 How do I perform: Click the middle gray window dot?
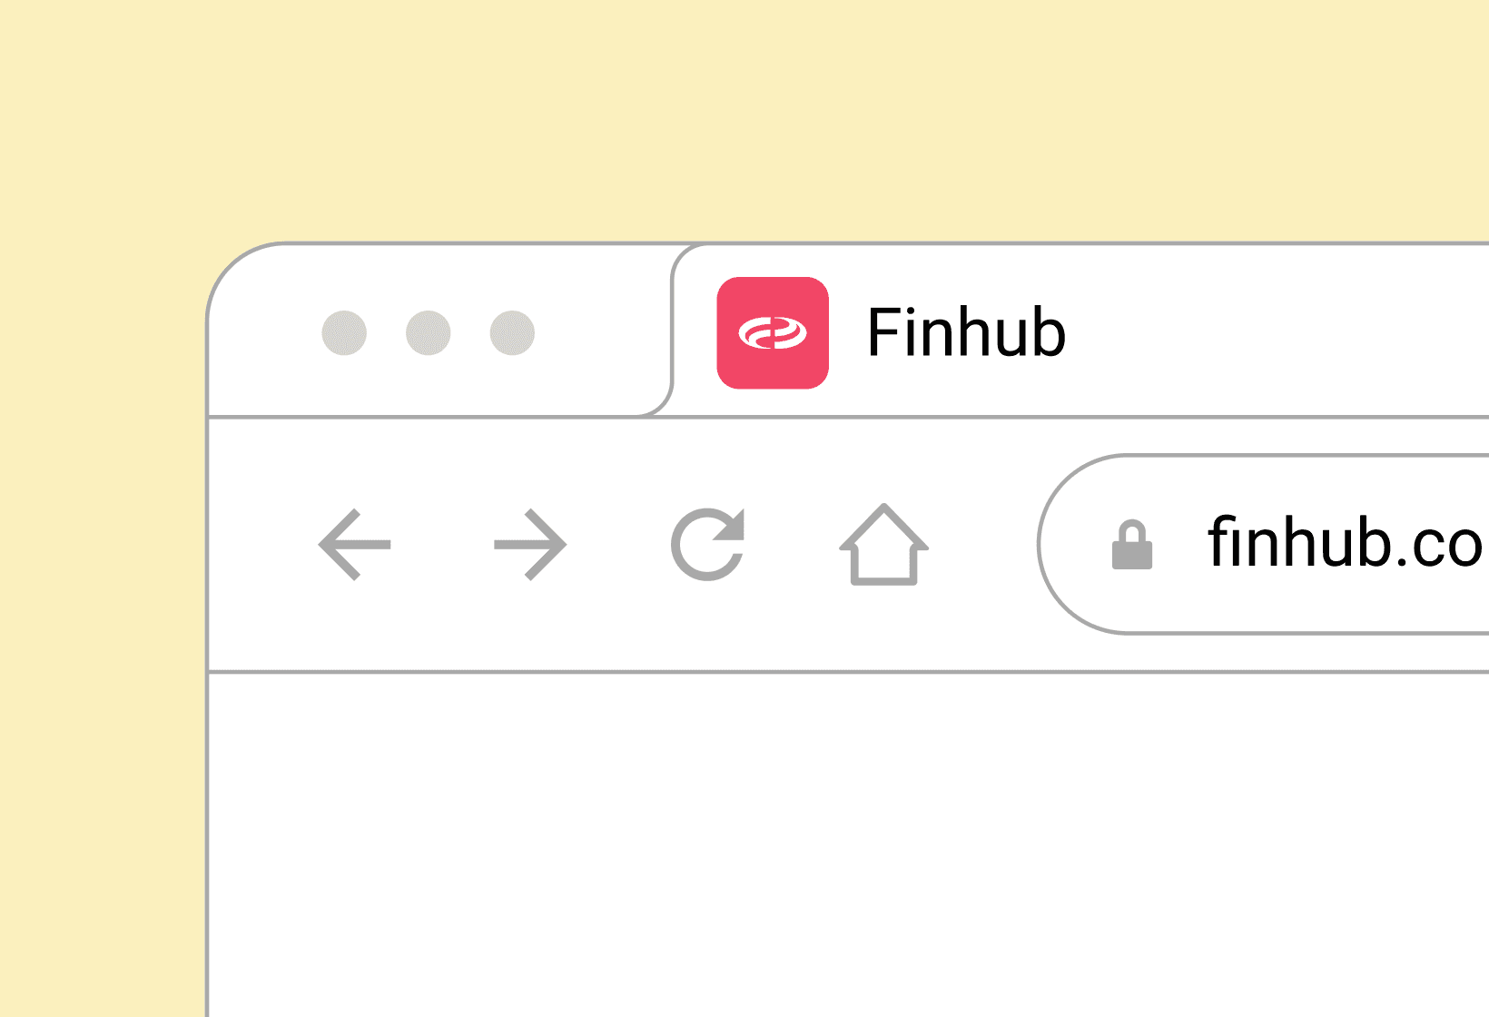coord(429,333)
